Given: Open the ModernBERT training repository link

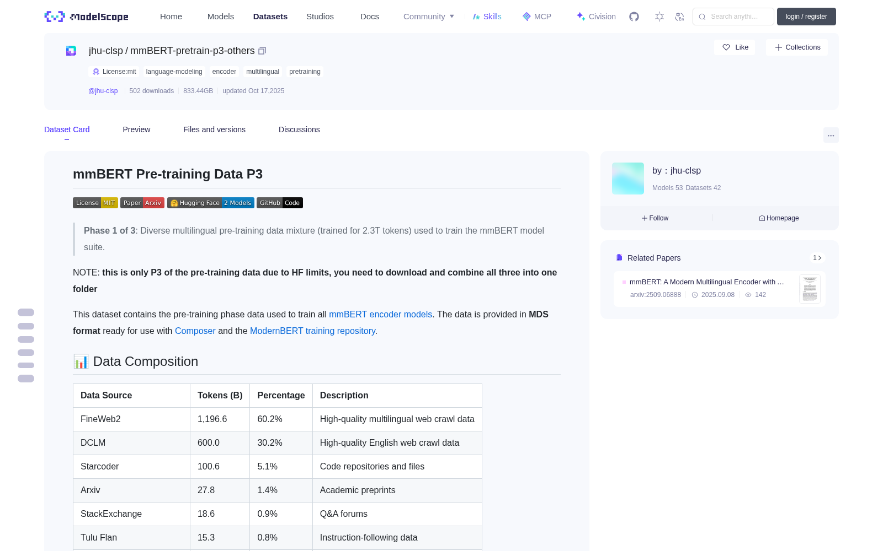Looking at the screenshot, I should click(x=312, y=331).
